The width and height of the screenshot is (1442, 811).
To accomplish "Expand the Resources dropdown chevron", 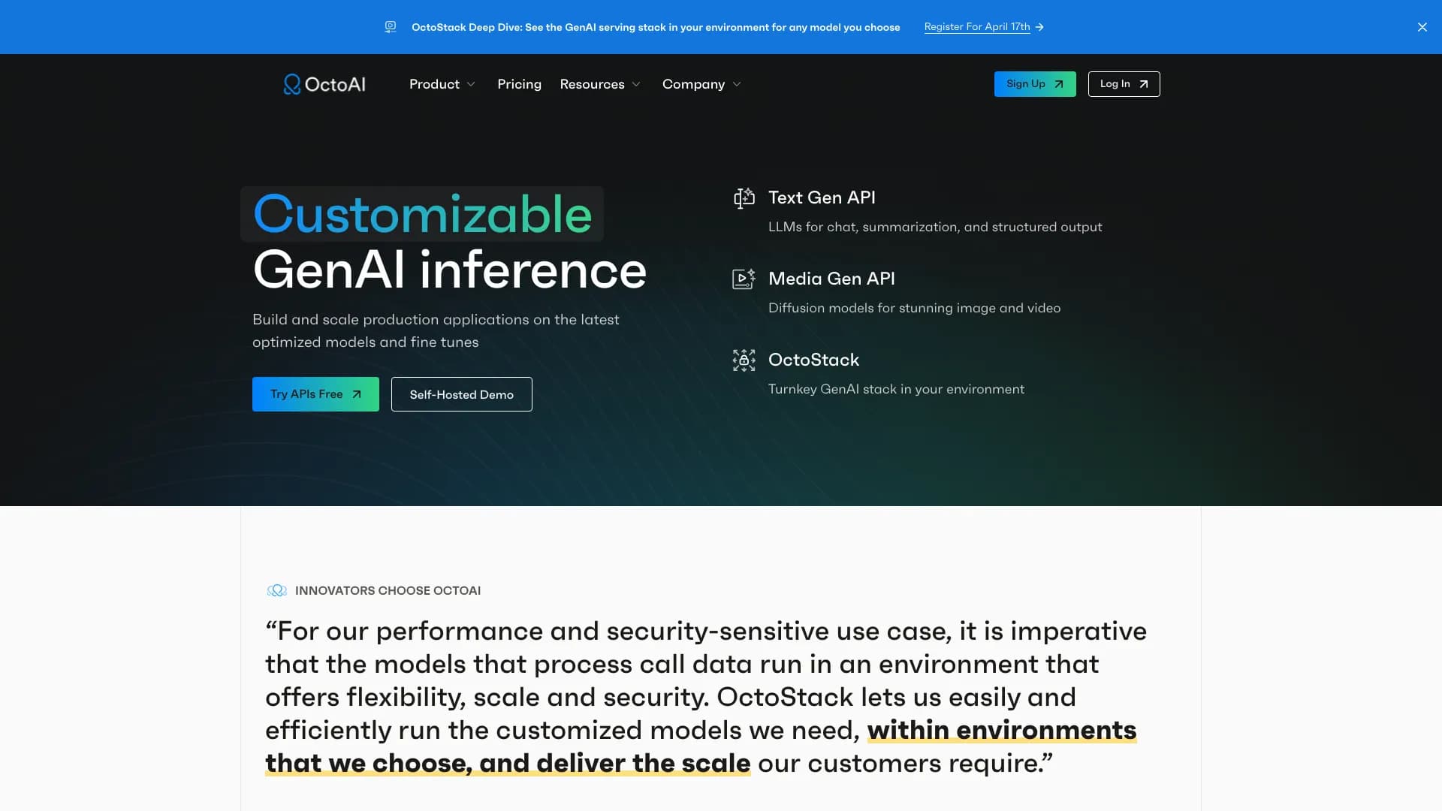I will tap(636, 84).
